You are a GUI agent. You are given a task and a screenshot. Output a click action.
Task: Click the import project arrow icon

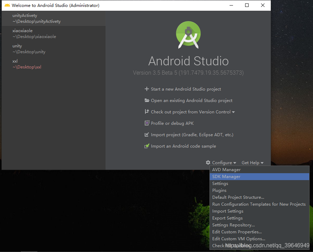coord(147,134)
